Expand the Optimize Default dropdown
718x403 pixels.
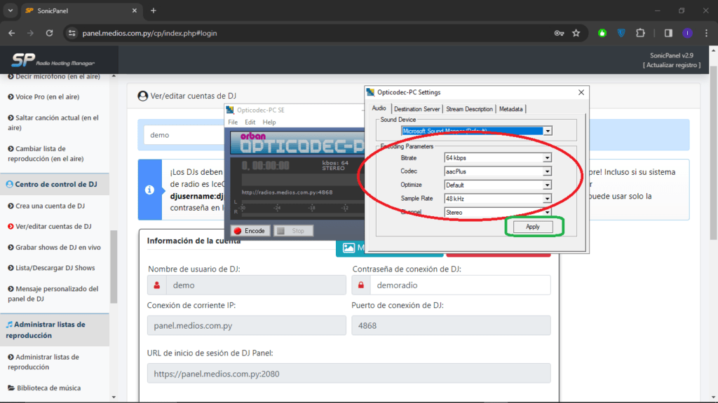point(547,185)
